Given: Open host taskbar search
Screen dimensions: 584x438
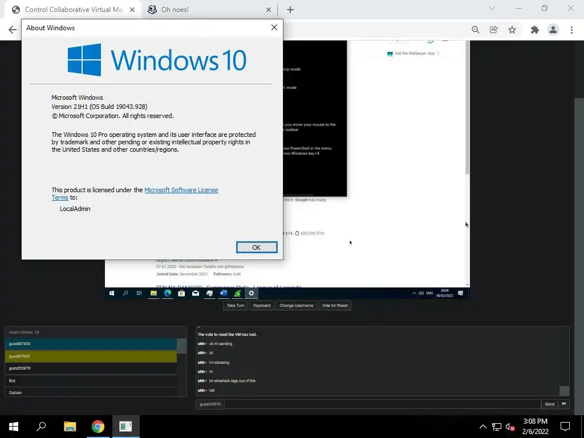Looking at the screenshot, I should [x=41, y=427].
